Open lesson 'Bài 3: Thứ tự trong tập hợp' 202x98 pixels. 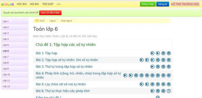tap(64, 66)
